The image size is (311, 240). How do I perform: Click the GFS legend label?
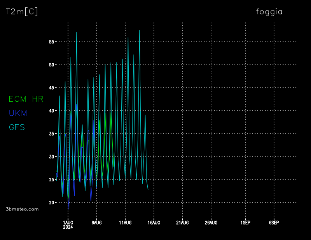click(17, 127)
